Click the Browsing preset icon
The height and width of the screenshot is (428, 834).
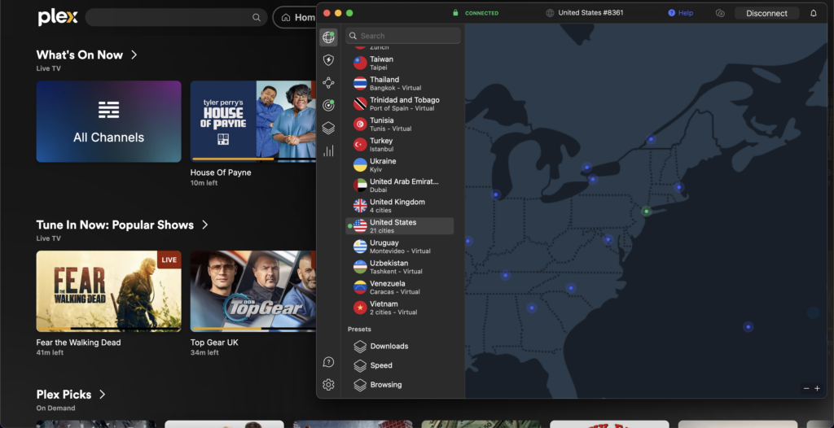(360, 385)
